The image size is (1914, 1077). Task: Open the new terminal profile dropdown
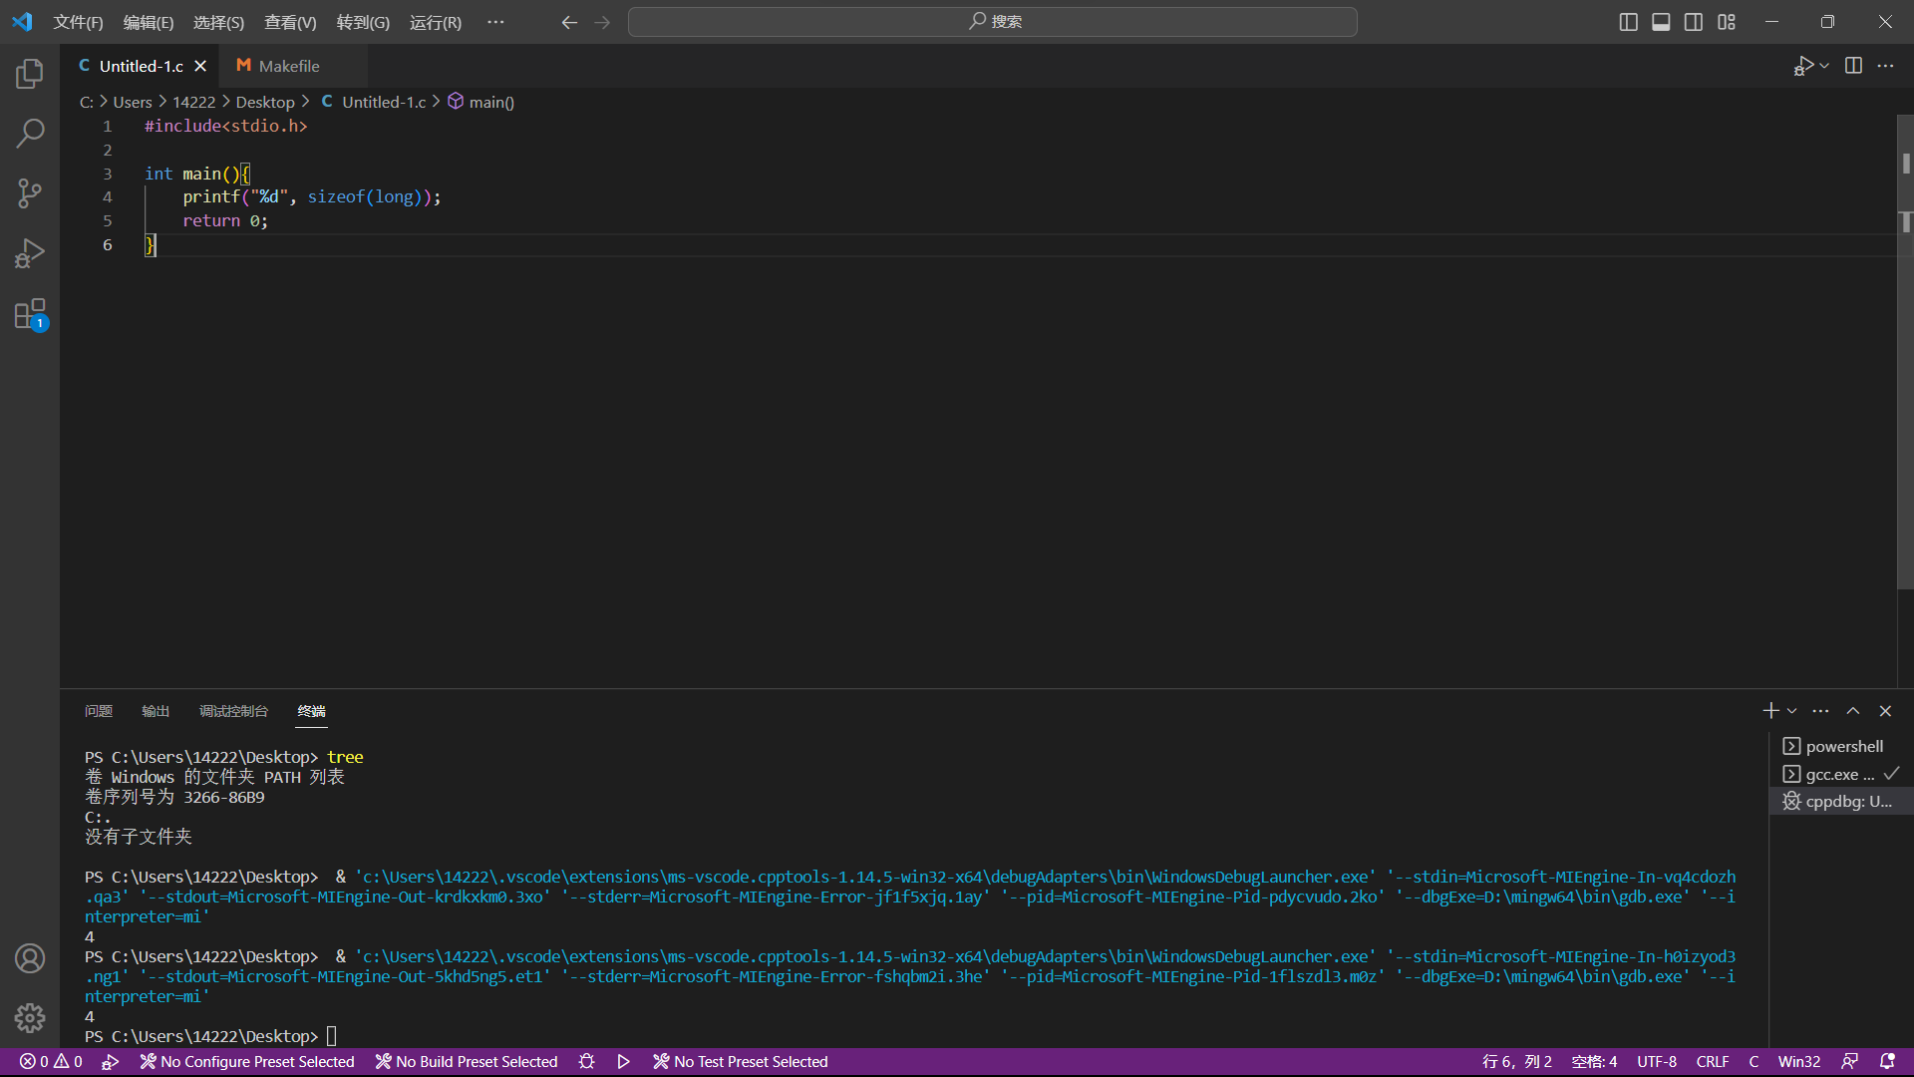1791,711
